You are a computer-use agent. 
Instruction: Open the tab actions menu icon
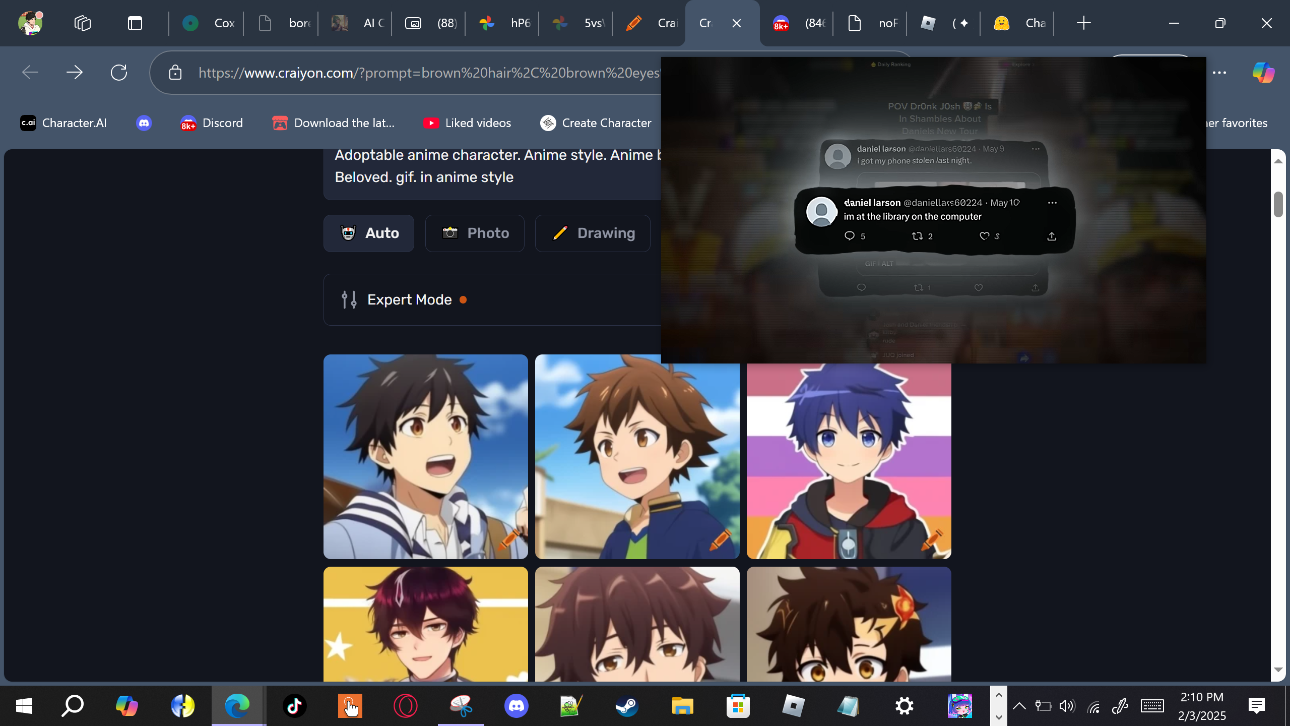tap(135, 23)
